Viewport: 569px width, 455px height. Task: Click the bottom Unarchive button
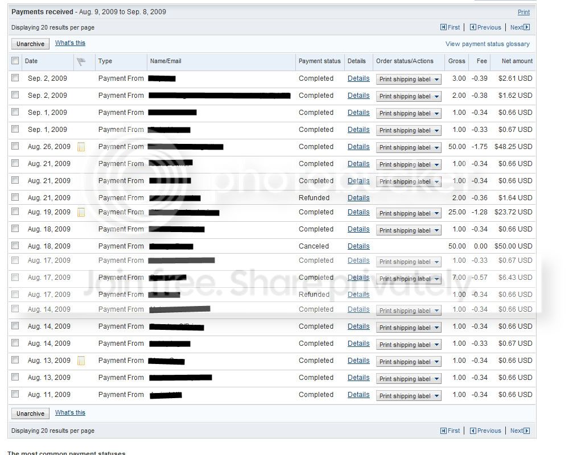[31, 413]
